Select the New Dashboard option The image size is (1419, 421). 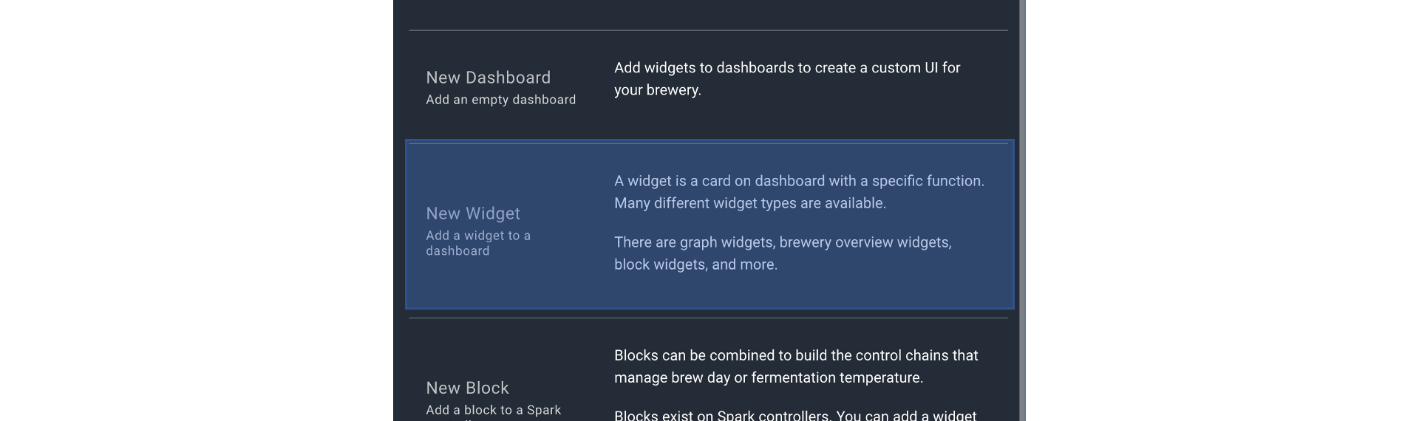[x=488, y=78]
